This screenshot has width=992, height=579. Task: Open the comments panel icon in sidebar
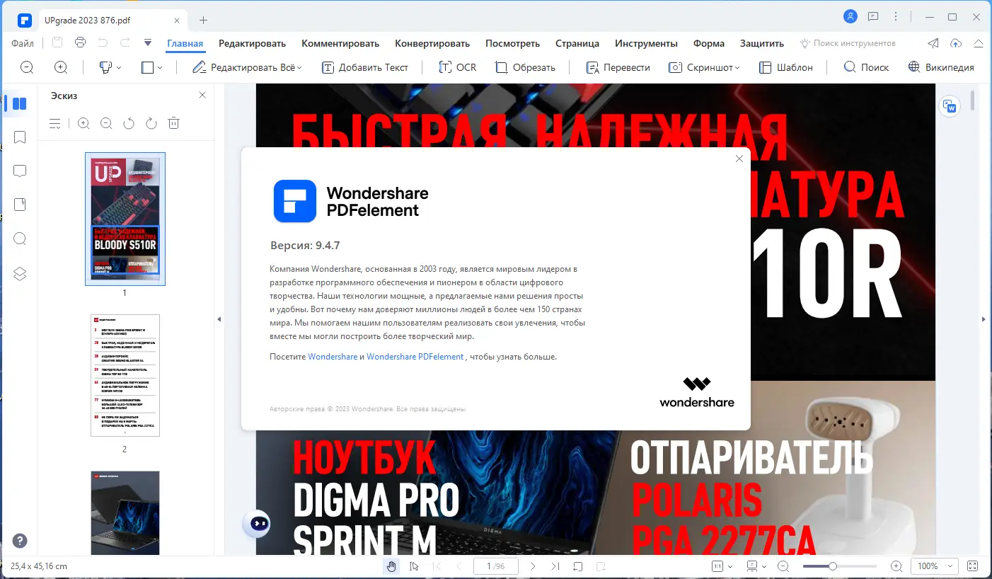(x=20, y=171)
